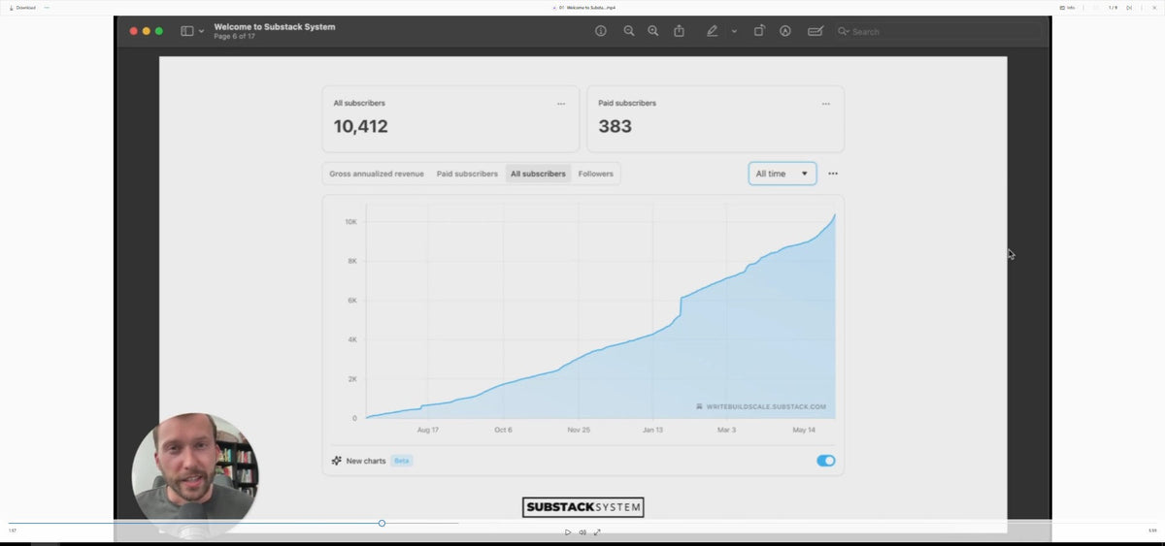The height and width of the screenshot is (546, 1165).
Task: Open the All time range dropdown
Action: (782, 174)
